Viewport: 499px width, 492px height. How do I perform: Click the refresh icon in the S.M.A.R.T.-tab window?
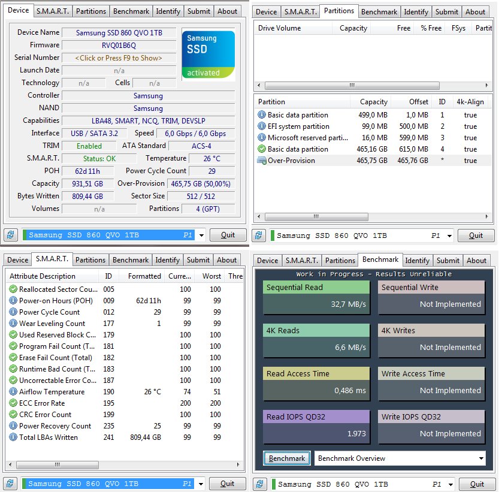(10, 484)
